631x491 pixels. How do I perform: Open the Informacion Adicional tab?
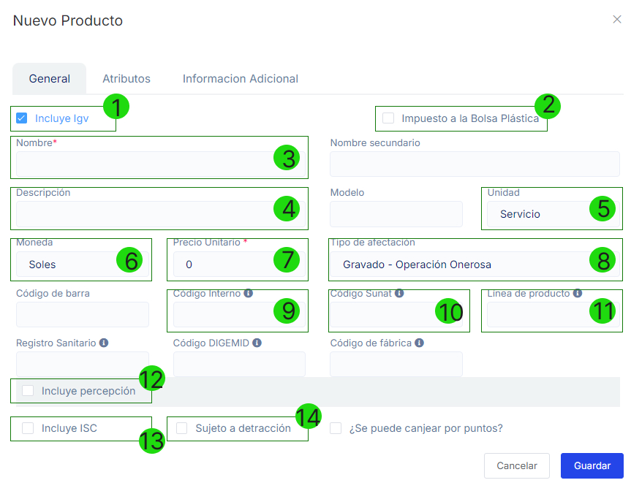coord(241,79)
